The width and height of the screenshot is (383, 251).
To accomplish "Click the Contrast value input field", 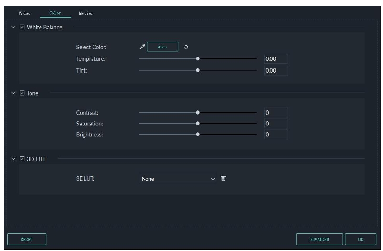I will 276,113.
